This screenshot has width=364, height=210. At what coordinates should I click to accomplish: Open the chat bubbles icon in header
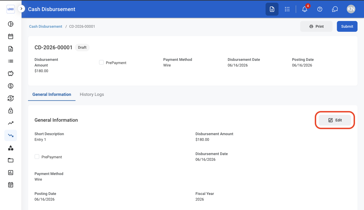(x=335, y=9)
